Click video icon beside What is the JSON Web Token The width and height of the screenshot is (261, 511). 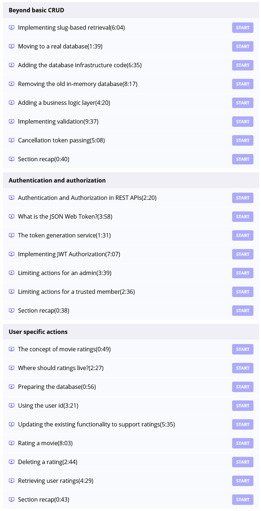[12, 216]
